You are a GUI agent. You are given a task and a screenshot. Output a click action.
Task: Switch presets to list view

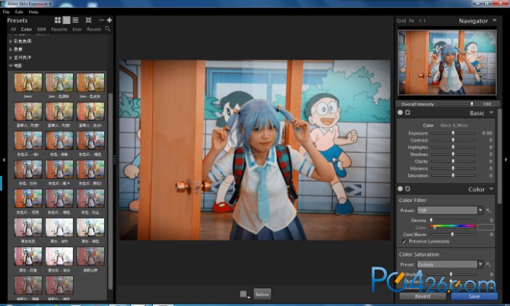(76, 20)
